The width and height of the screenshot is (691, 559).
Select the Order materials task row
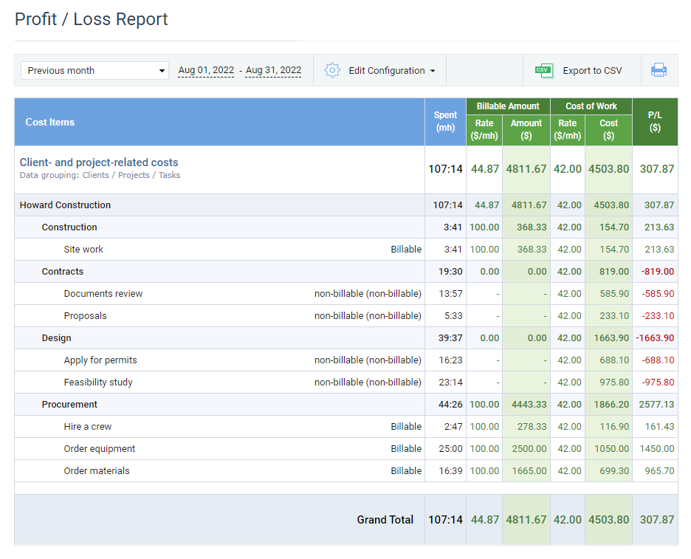pos(346,471)
